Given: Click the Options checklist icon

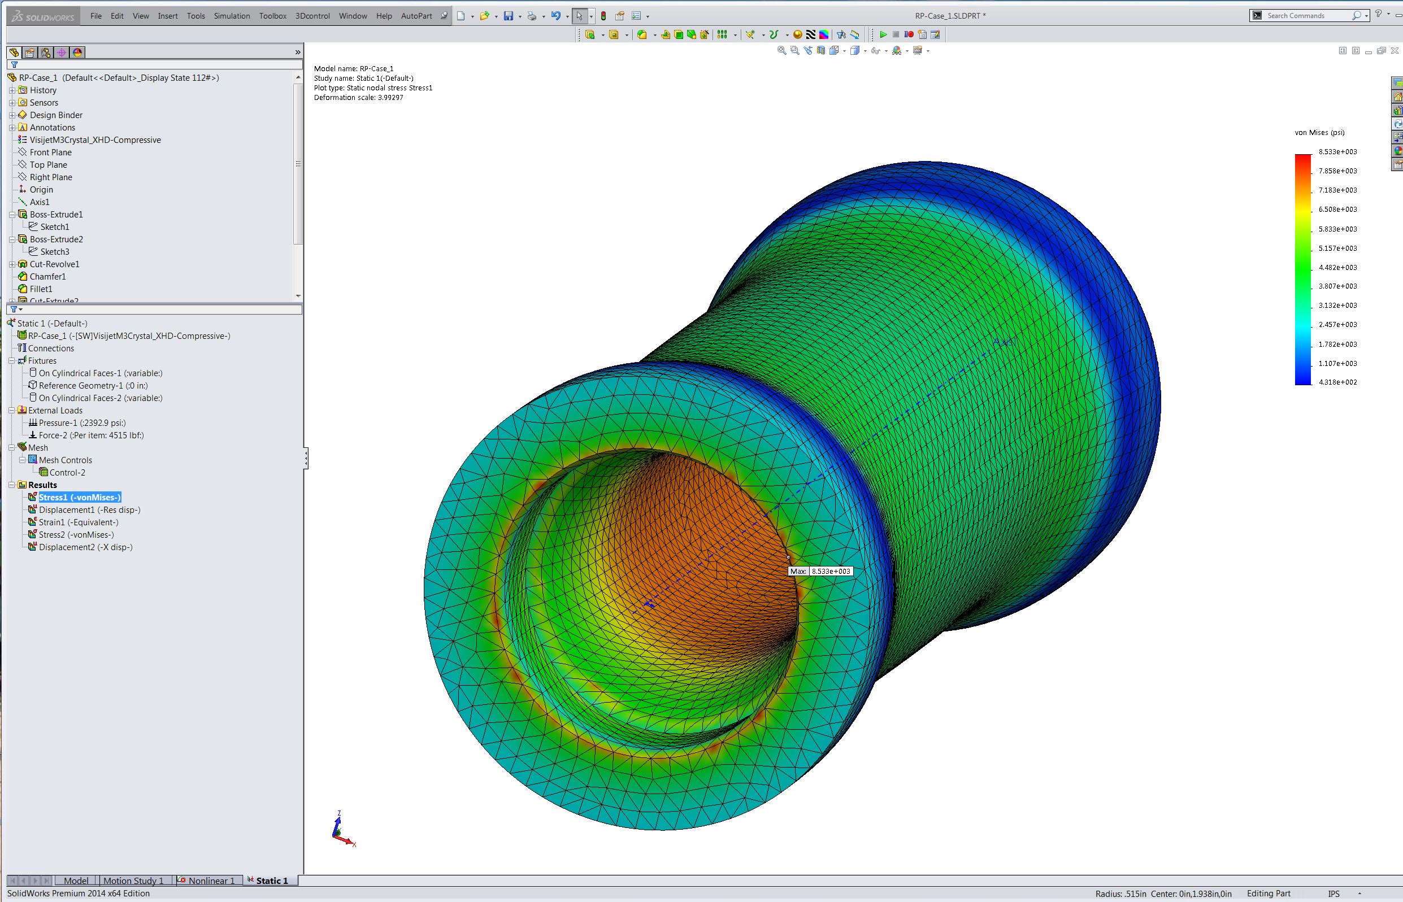Looking at the screenshot, I should [636, 16].
